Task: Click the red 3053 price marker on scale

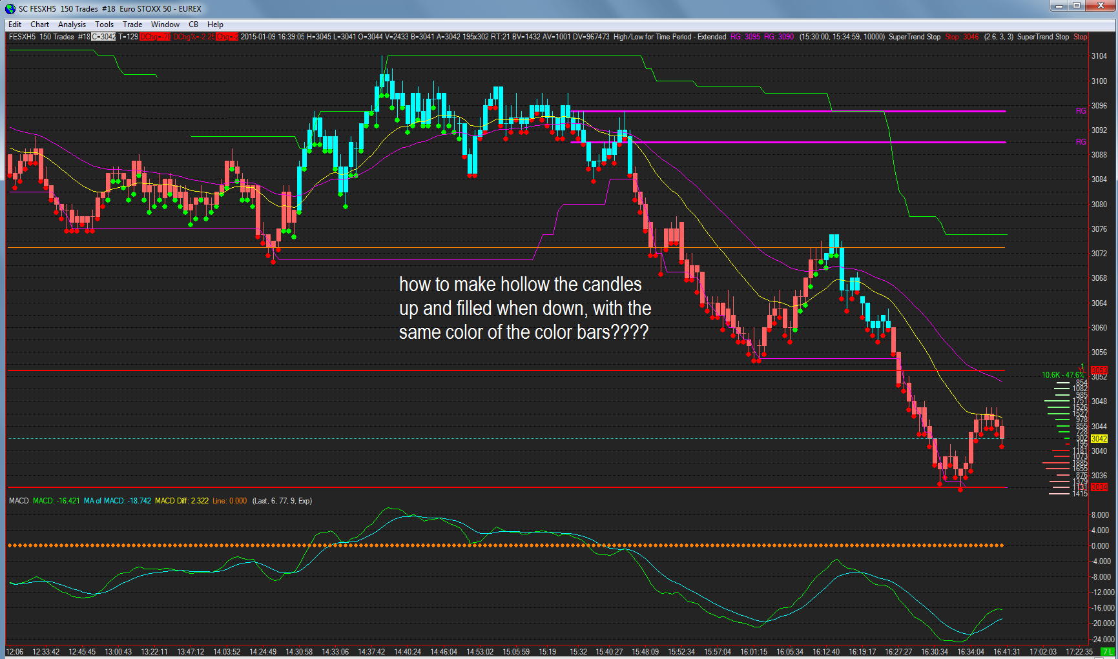Action: pyautogui.click(x=1099, y=370)
